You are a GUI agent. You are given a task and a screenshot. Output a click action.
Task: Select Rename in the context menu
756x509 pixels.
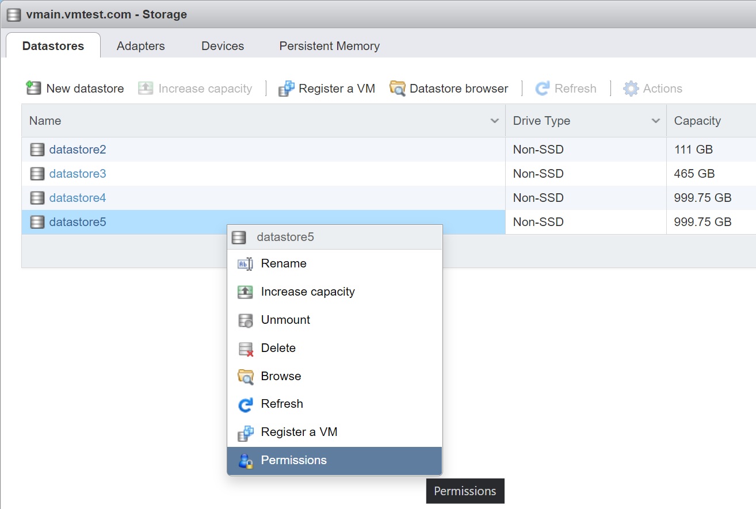[x=283, y=263]
